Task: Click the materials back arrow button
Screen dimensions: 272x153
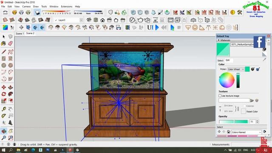Action: point(219,132)
